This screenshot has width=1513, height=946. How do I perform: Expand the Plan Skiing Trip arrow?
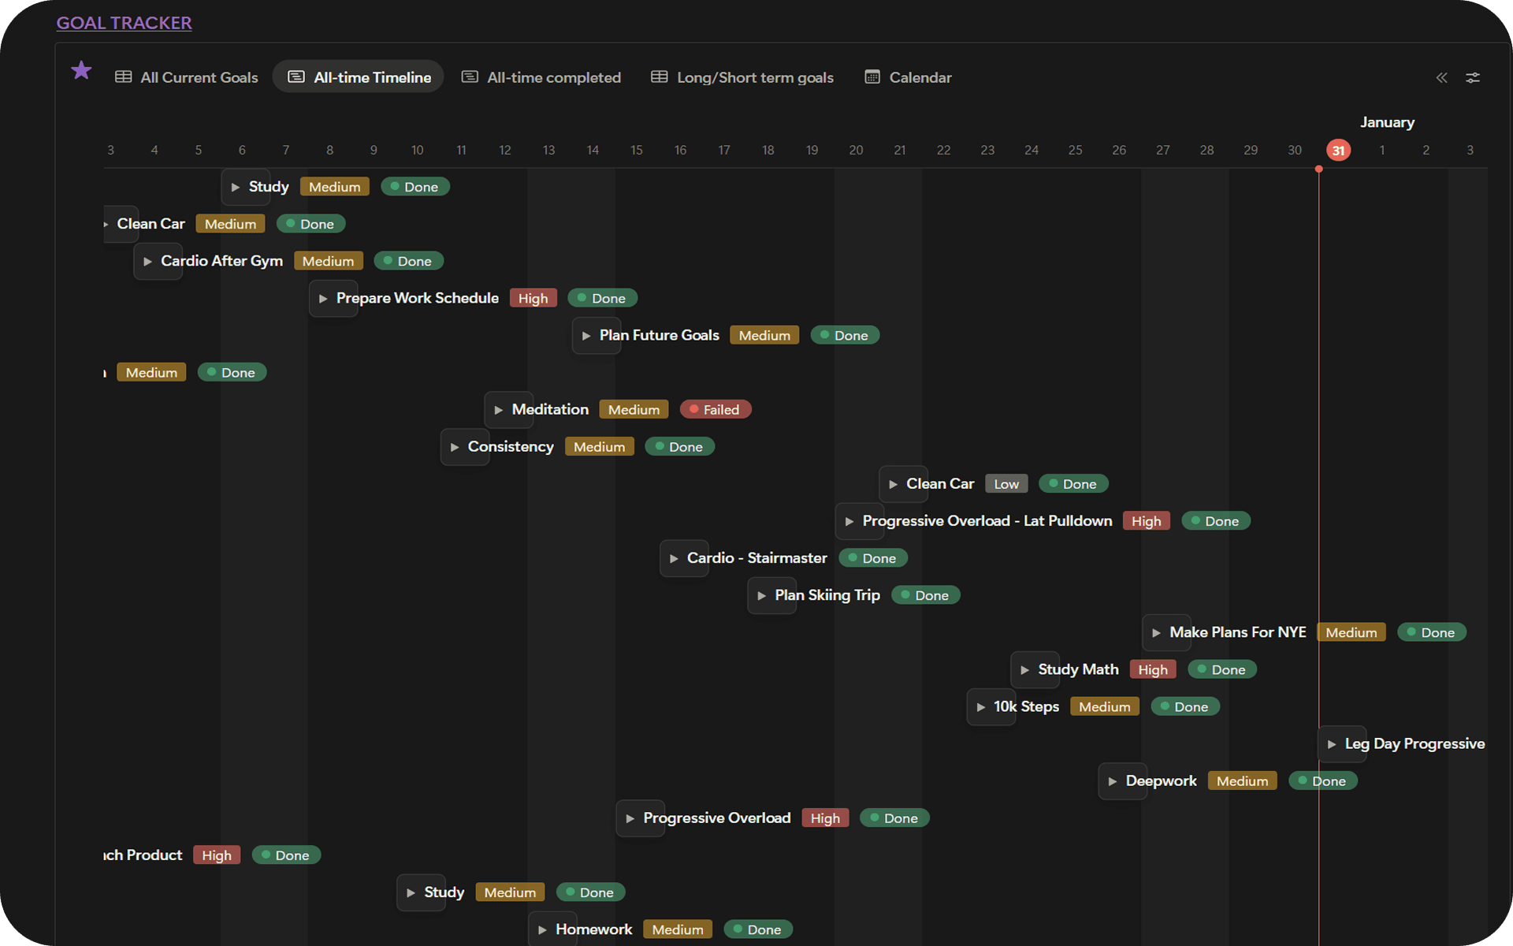point(761,596)
